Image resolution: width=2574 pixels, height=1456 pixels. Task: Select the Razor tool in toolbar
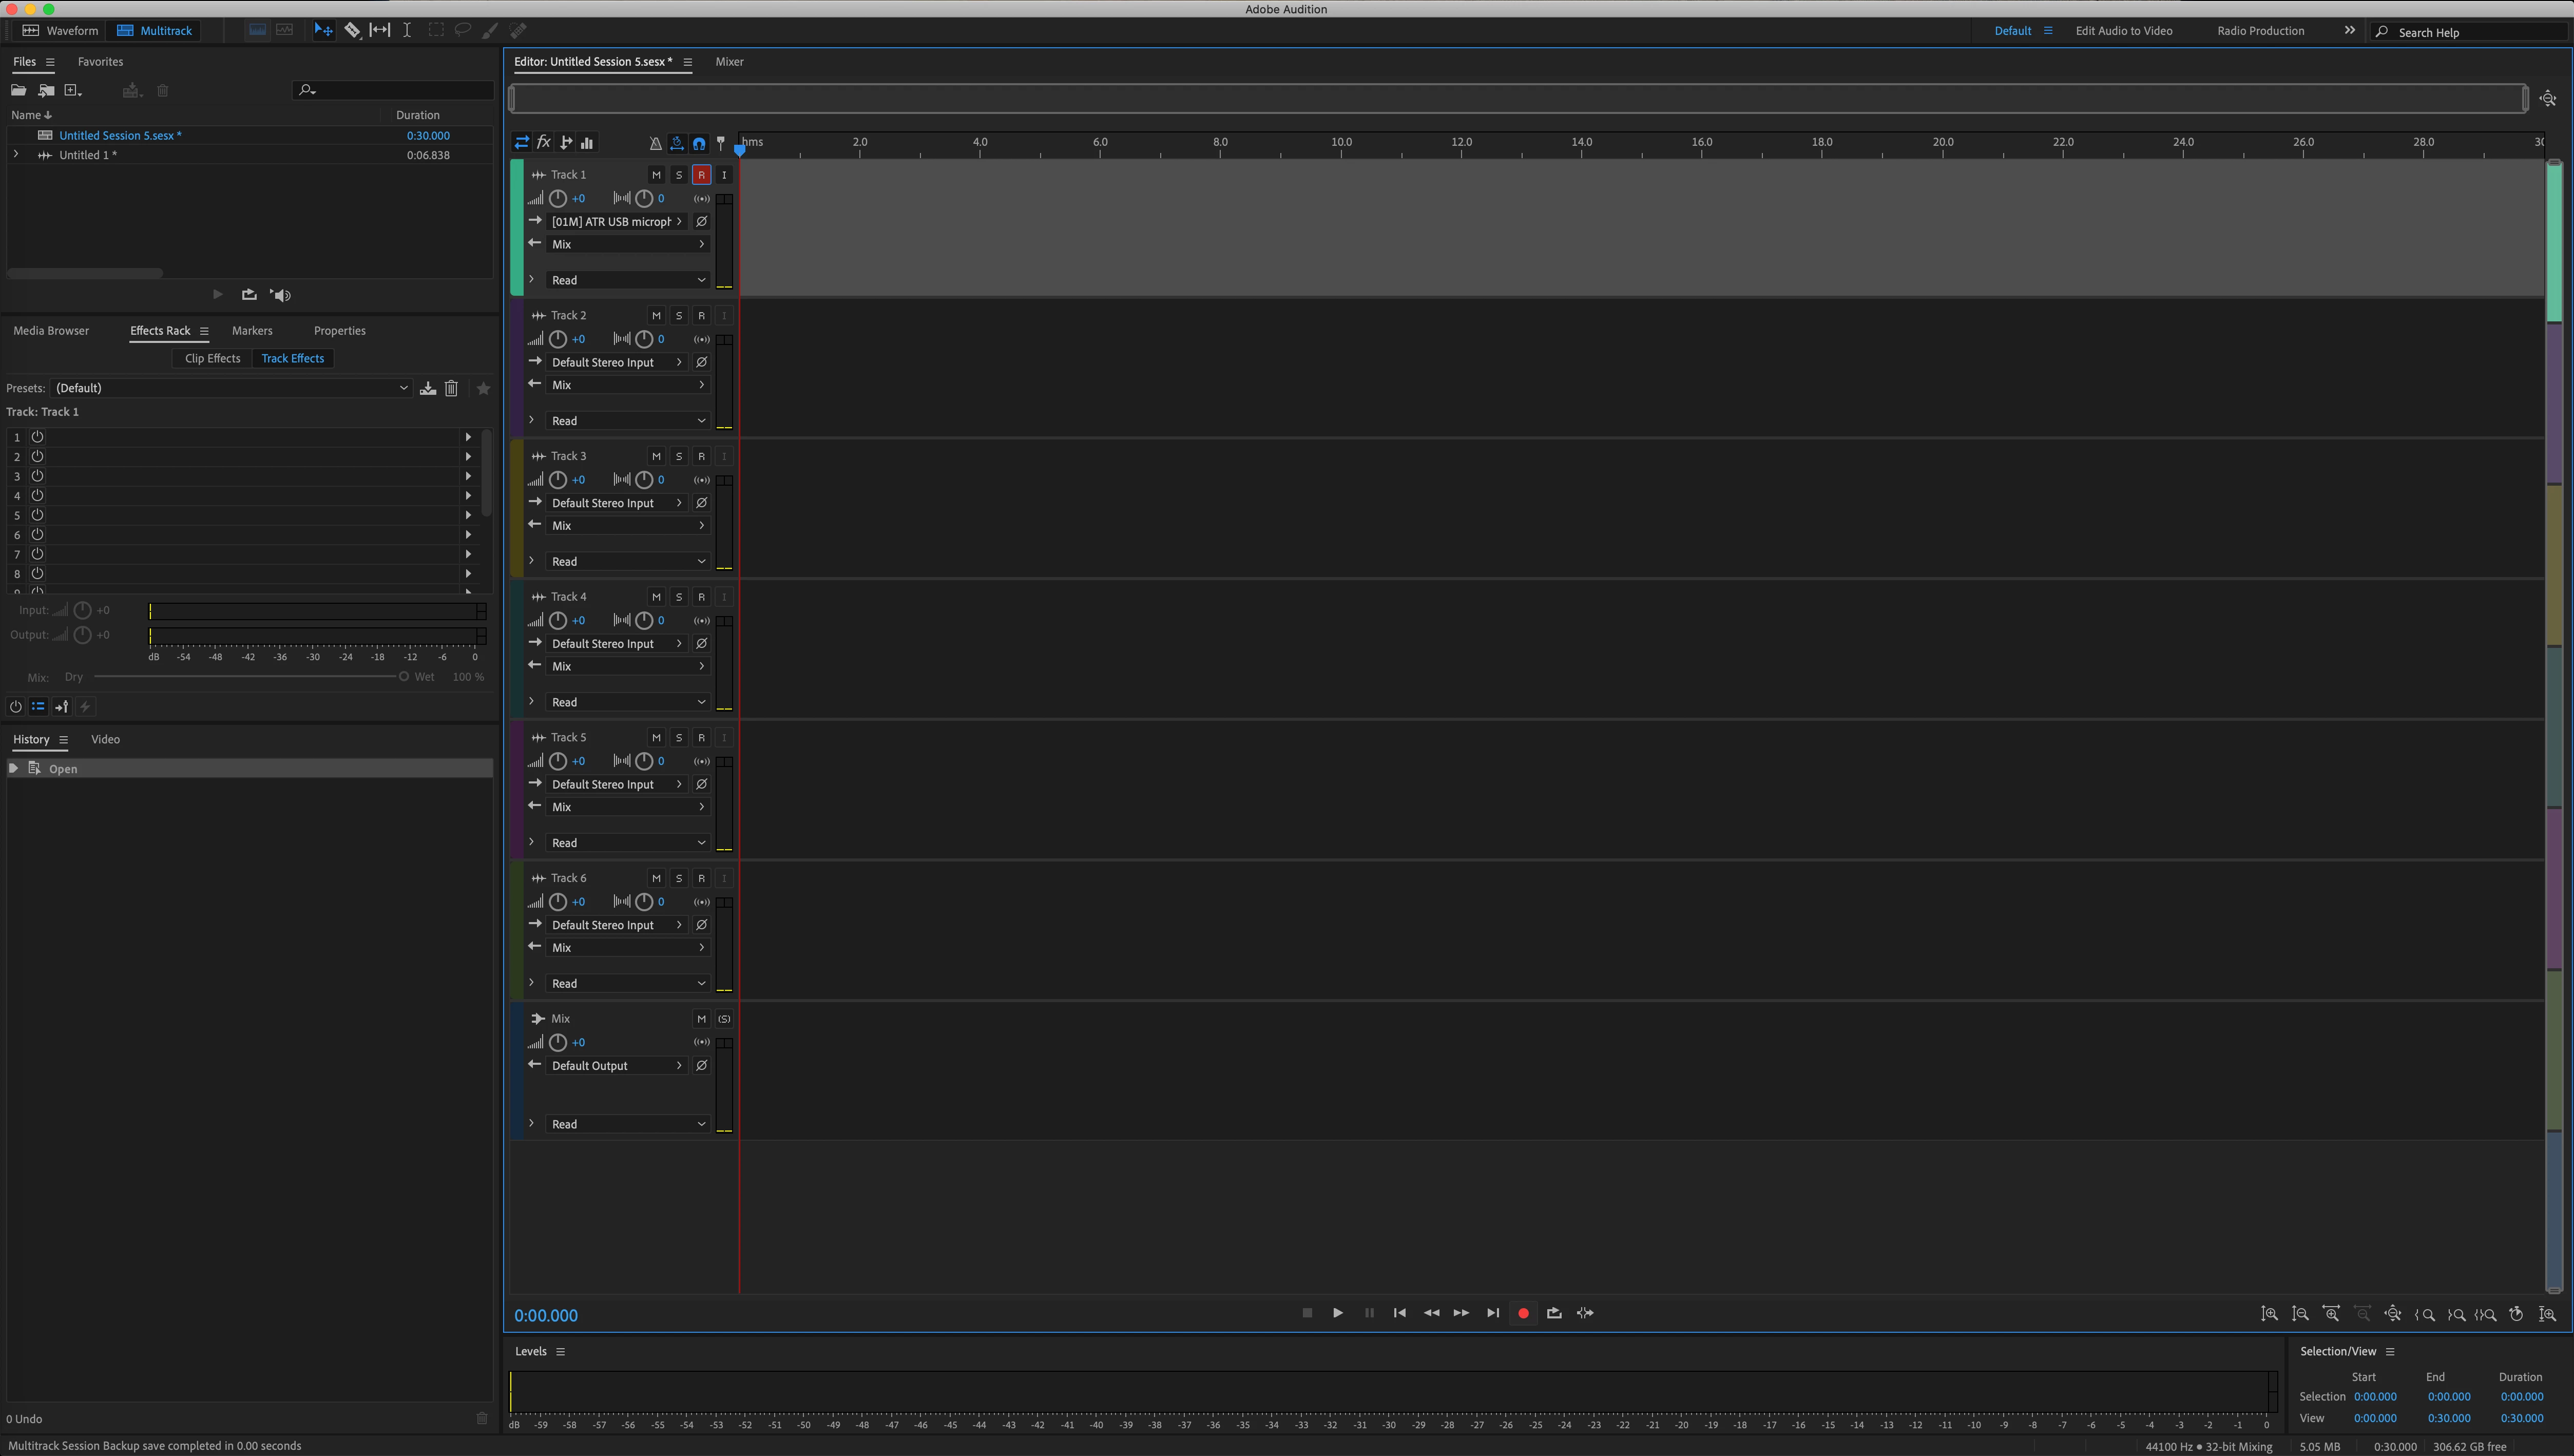[353, 30]
